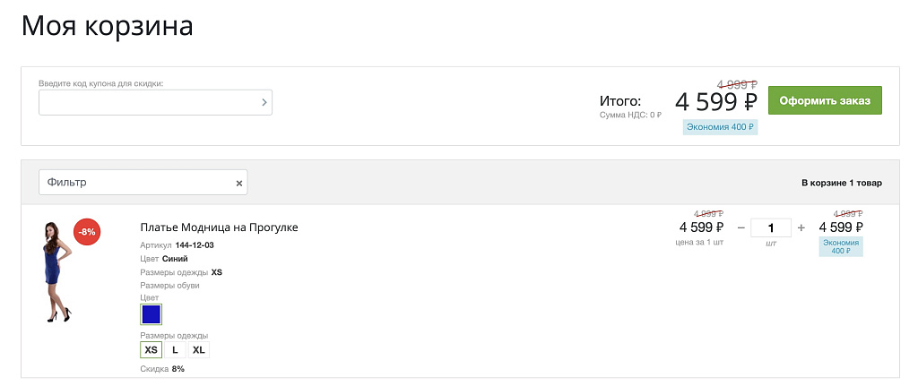Click the red -8% discount badge
918x386 pixels.
tap(87, 231)
